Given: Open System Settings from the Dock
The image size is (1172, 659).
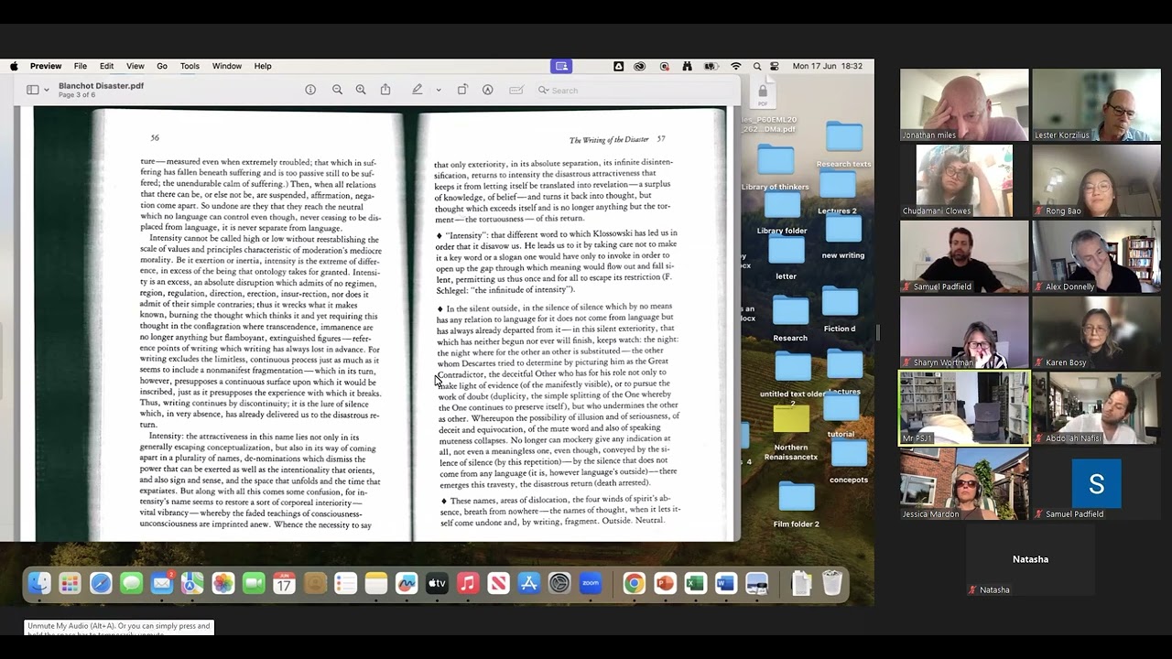Looking at the screenshot, I should click(559, 583).
